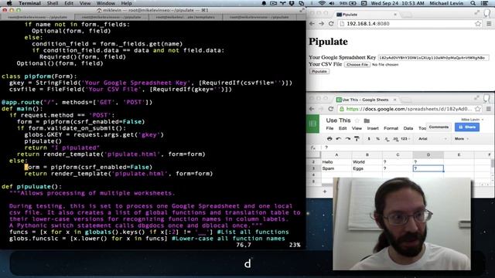Click the print icon in Sheets toolbar
The image size is (495, 278).
329,139
